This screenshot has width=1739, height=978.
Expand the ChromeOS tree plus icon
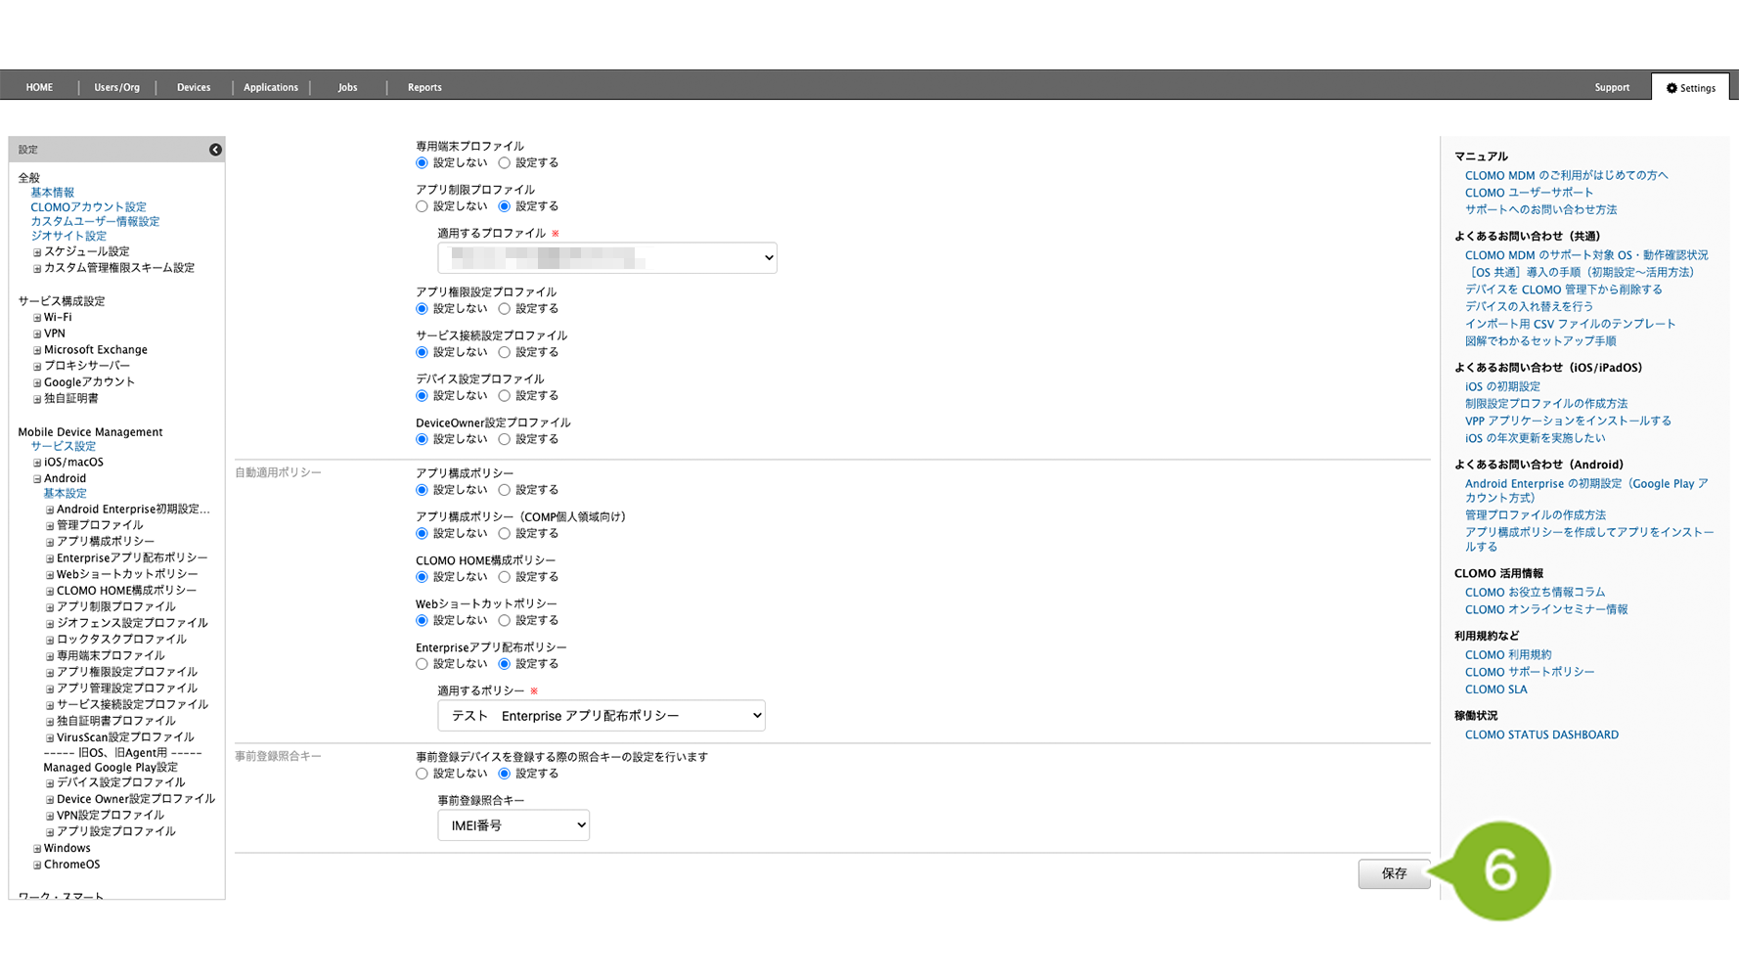point(37,865)
